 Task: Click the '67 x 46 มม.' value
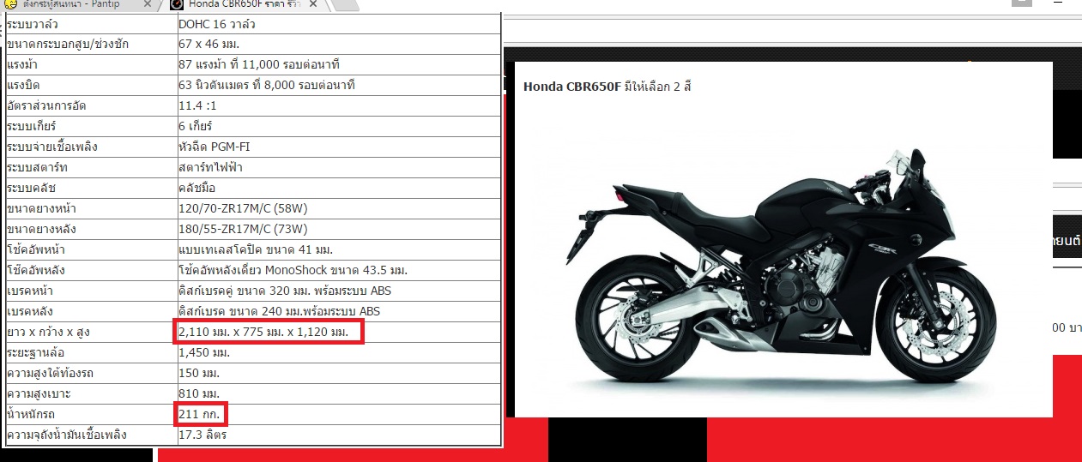(209, 45)
